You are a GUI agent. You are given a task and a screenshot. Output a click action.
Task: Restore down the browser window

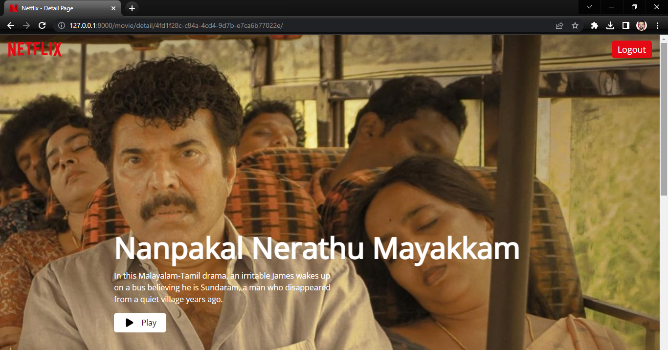point(634,7)
